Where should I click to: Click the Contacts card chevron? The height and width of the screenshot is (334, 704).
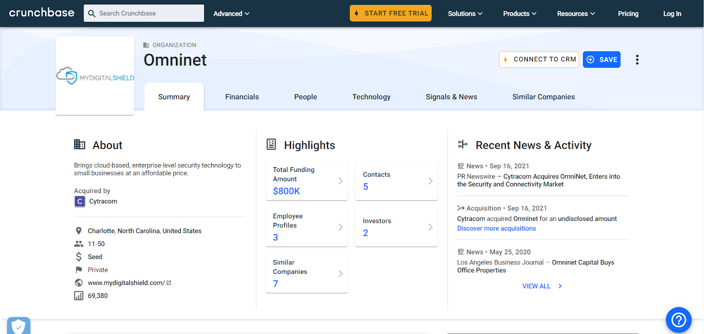click(430, 181)
